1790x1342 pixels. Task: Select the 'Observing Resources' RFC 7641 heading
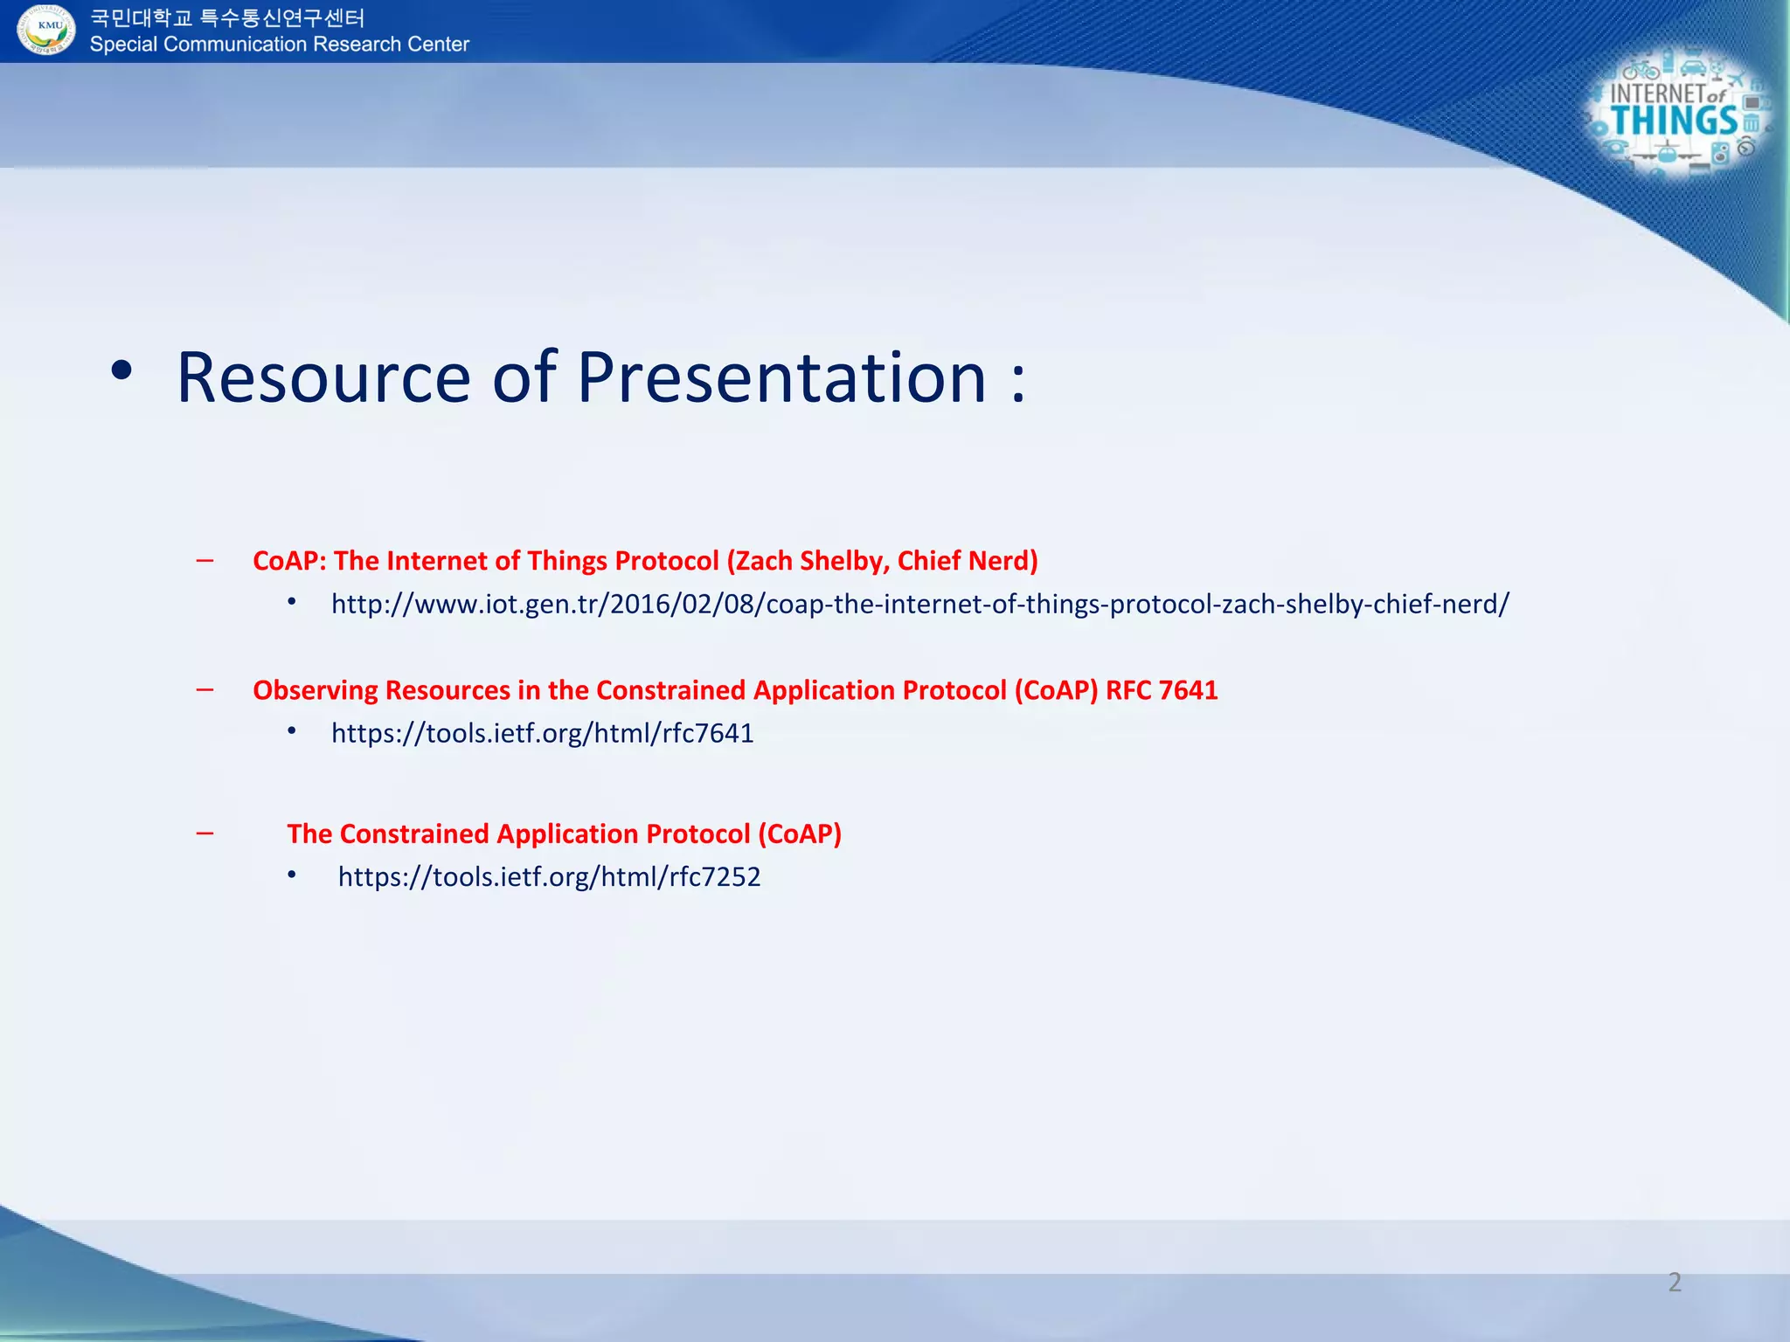(x=734, y=690)
